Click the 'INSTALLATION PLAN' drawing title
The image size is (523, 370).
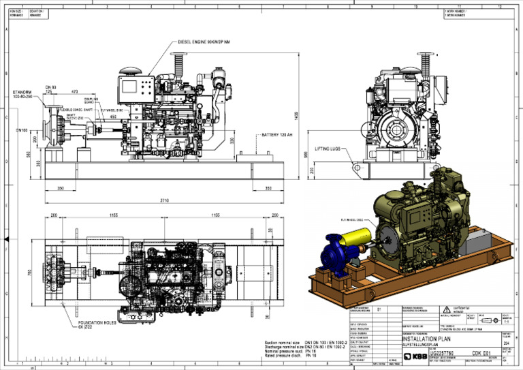pyautogui.click(x=426, y=339)
